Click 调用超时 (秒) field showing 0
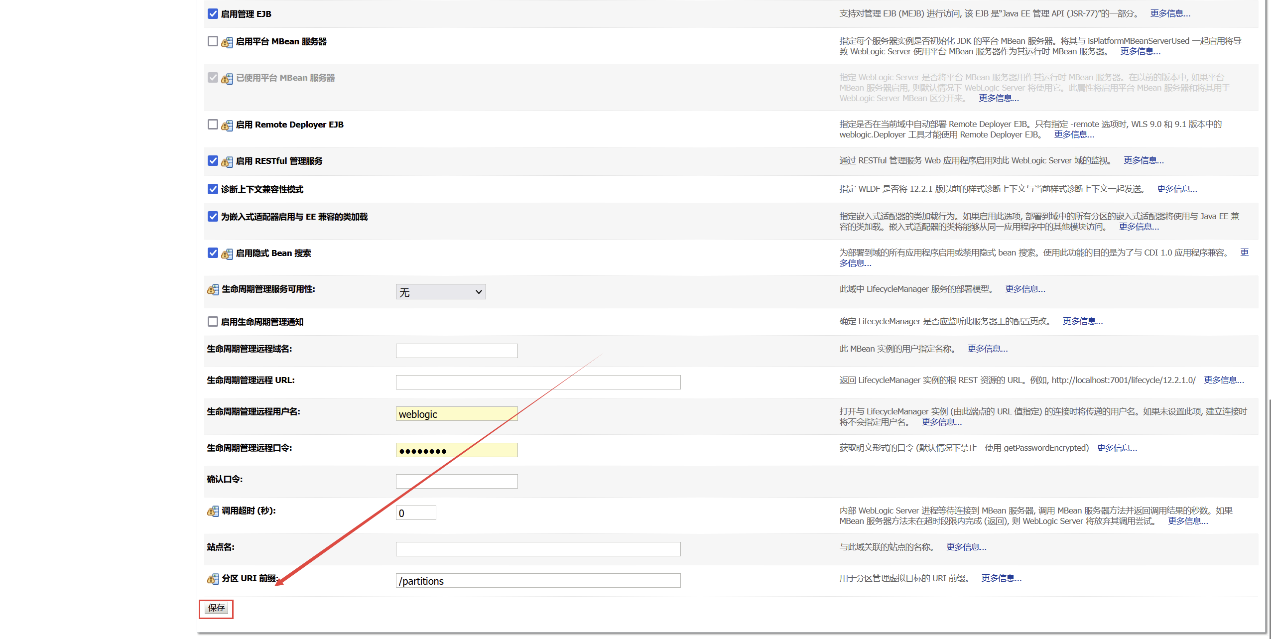Image resolution: width=1273 pixels, height=639 pixels. (x=416, y=512)
